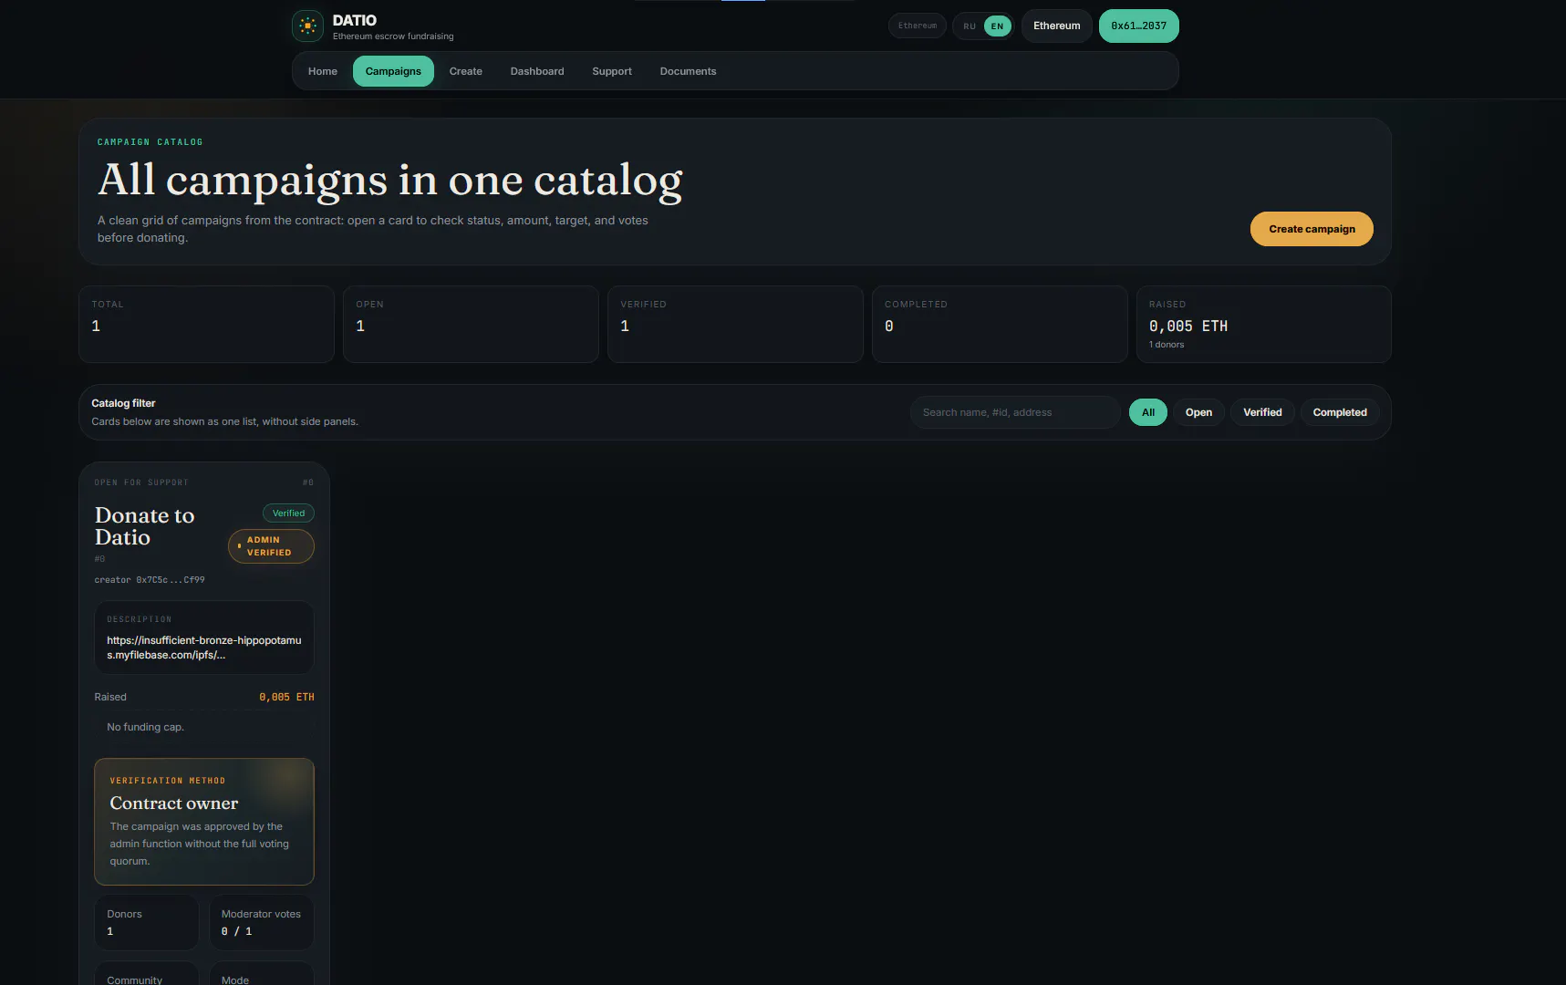The height and width of the screenshot is (985, 1566).
Task: Click the DATIO sun logo icon
Action: [x=307, y=26]
